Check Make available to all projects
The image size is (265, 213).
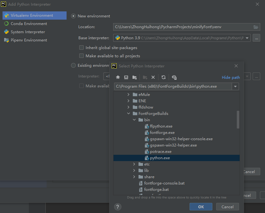tap(81, 56)
